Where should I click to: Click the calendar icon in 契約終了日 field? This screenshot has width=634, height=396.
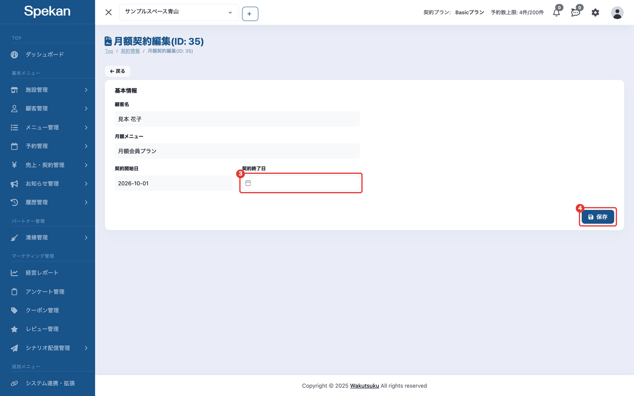(x=248, y=183)
